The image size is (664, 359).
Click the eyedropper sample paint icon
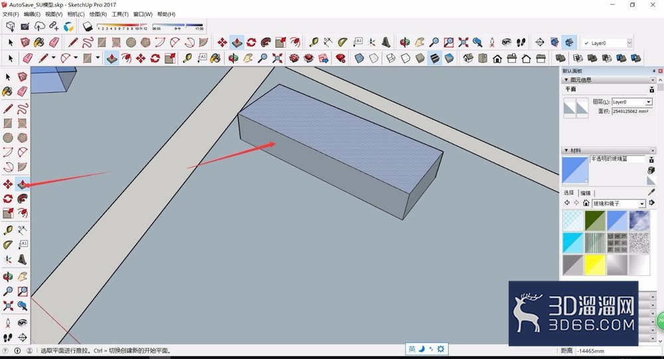pos(651,192)
